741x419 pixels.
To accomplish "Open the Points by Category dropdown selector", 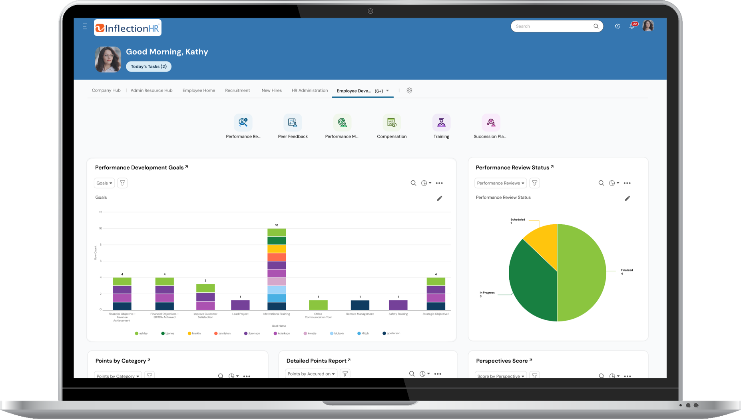I will (x=118, y=376).
